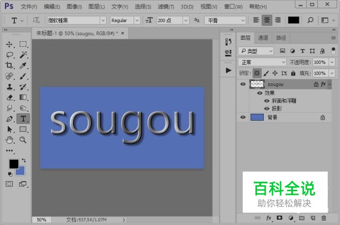Create a new layer
Image resolution: width=340 pixels, height=225 pixels.
click(312, 218)
